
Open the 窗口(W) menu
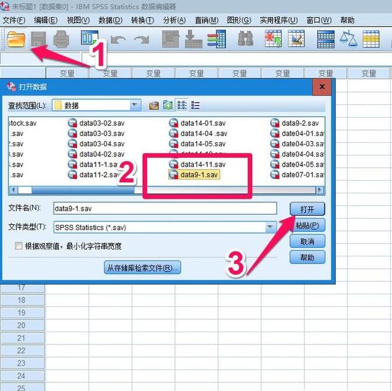(319, 20)
